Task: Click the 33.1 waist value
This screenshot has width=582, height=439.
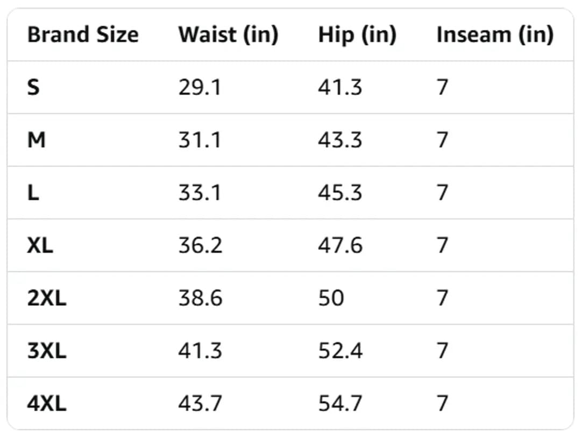Action: pyautogui.click(x=200, y=193)
